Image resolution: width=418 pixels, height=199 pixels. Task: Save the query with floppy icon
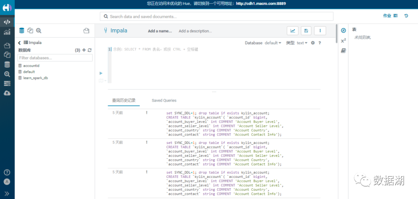point(306,31)
